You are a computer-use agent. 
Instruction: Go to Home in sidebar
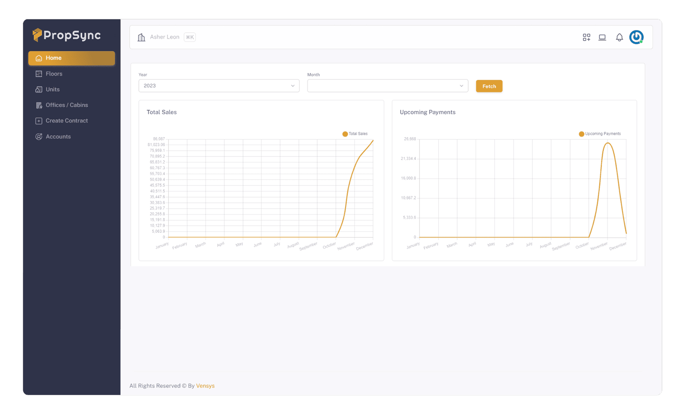[72, 58]
